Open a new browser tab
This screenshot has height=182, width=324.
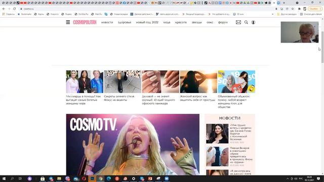284,3
